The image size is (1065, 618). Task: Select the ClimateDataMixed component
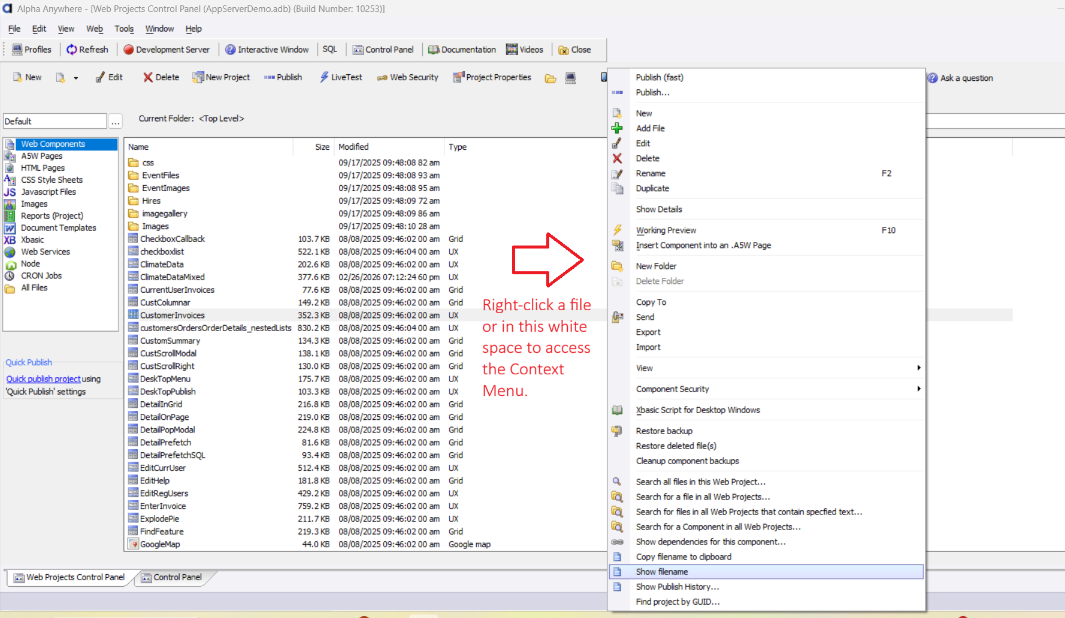click(x=172, y=277)
